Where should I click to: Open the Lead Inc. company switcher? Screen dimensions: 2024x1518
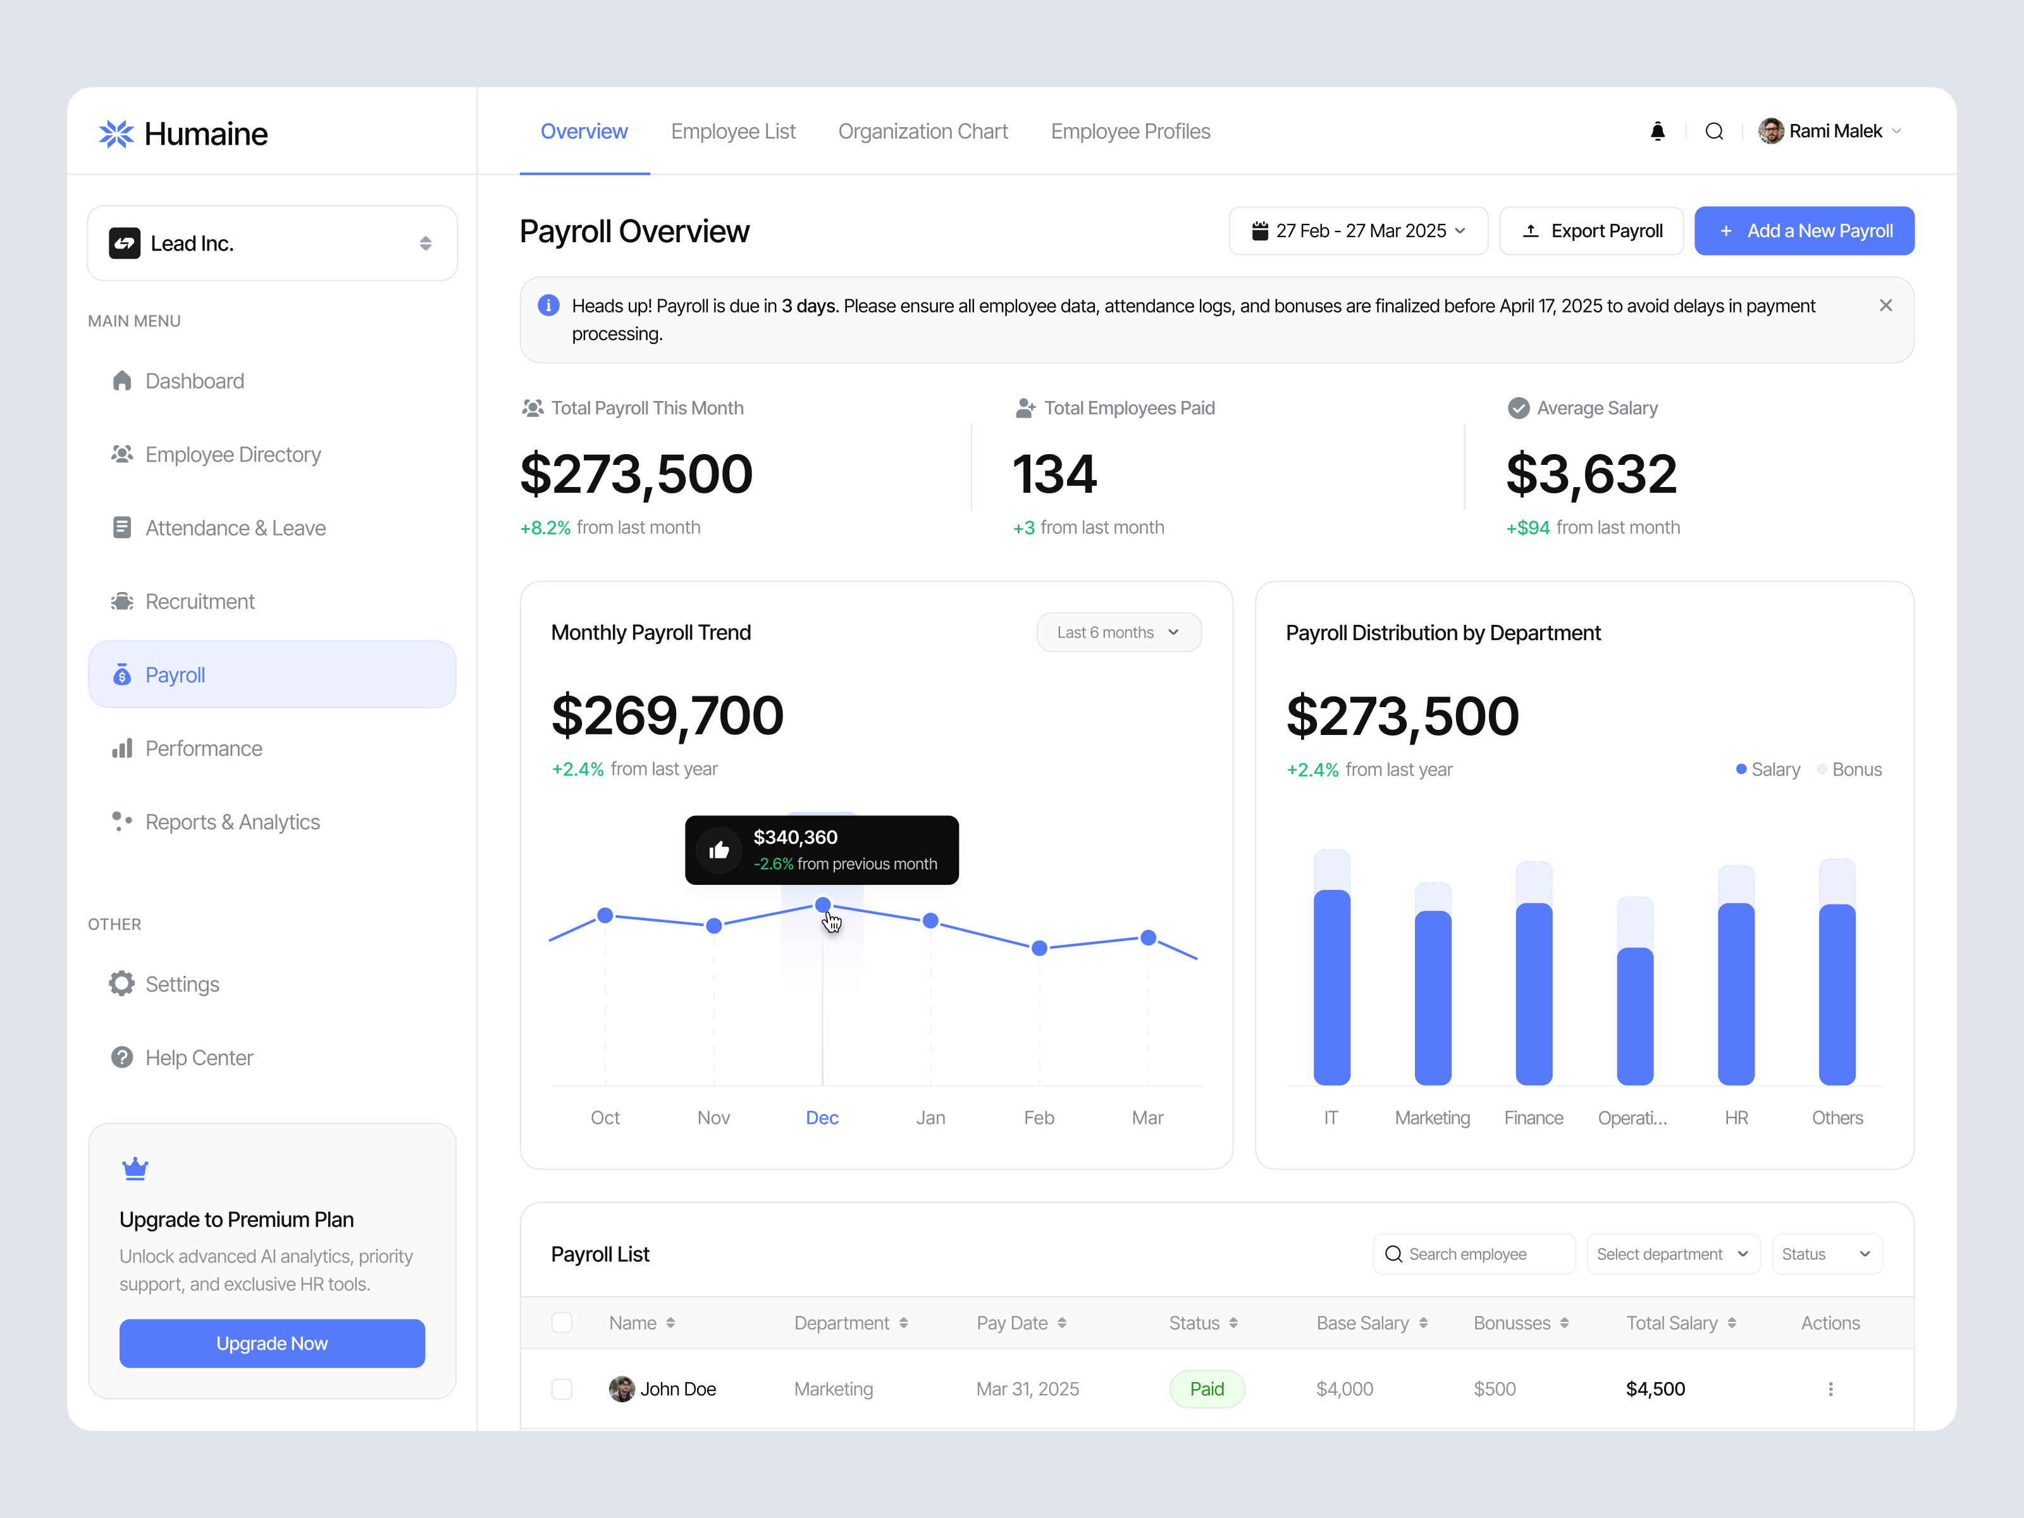(x=271, y=242)
